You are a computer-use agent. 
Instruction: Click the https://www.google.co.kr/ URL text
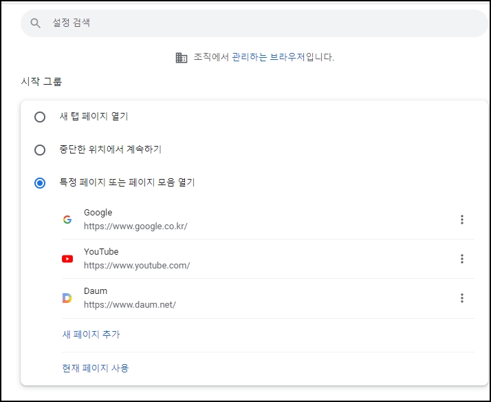[135, 226]
